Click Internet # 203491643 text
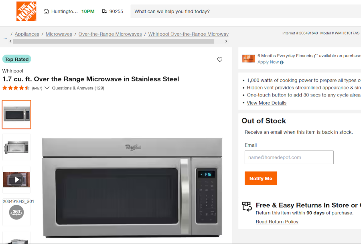The width and height of the screenshot is (361, 244). click(x=300, y=33)
